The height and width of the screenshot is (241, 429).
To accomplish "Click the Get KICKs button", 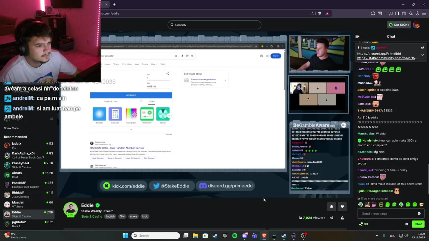I will coord(399,25).
